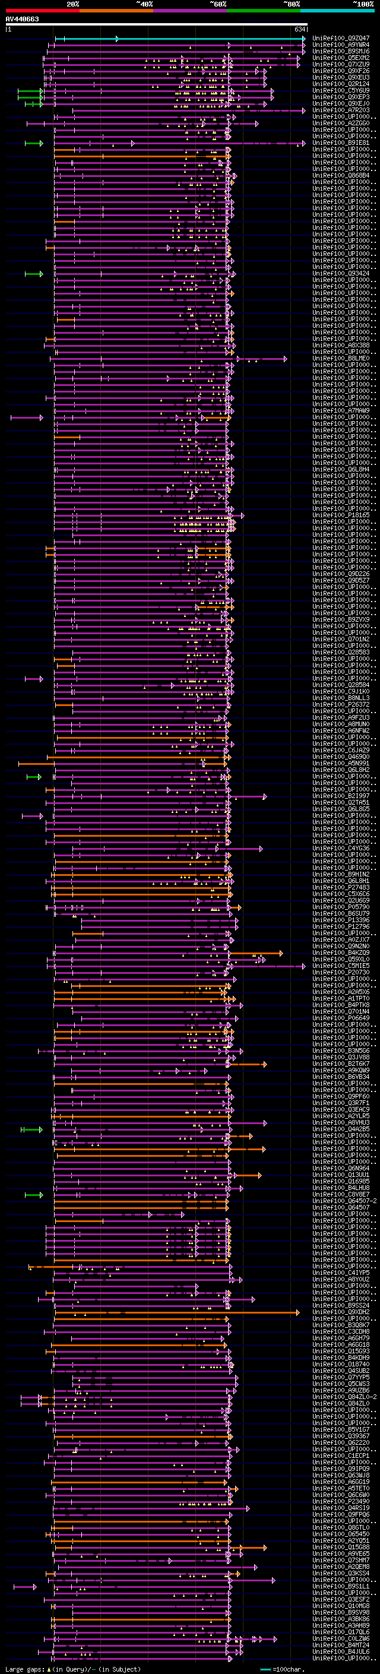Click hit UniRef100_A5N991

click(x=341, y=764)
